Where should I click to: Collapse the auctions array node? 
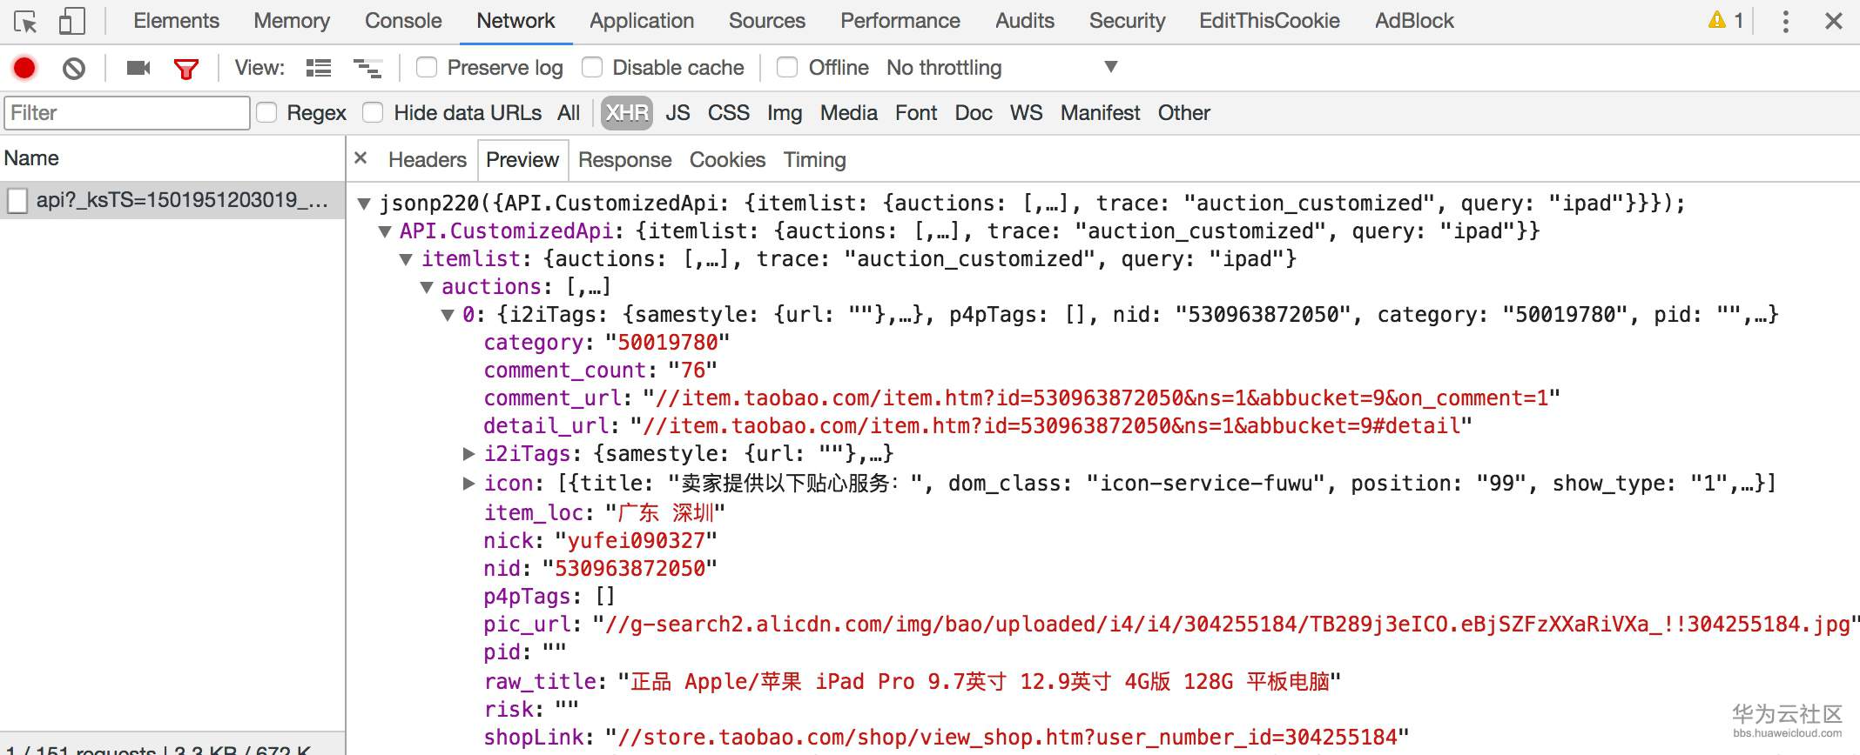point(427,287)
